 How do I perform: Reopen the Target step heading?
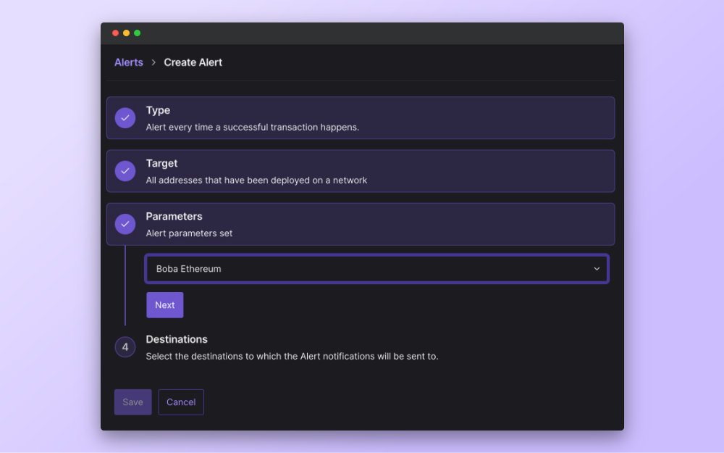[x=161, y=163]
